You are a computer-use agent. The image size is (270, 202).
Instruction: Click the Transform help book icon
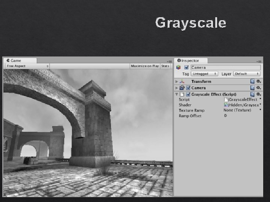pyautogui.click(x=252, y=81)
